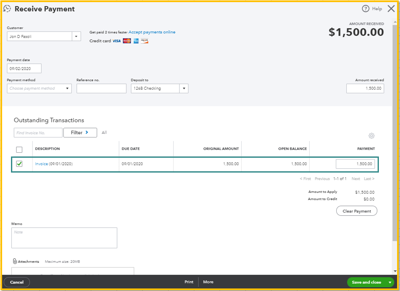Go to the First page of transactions
The height and width of the screenshot is (291, 400).
(305, 178)
